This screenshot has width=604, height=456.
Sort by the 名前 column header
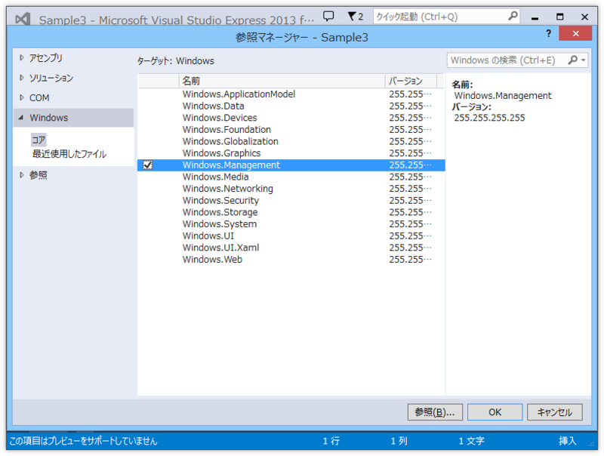282,81
